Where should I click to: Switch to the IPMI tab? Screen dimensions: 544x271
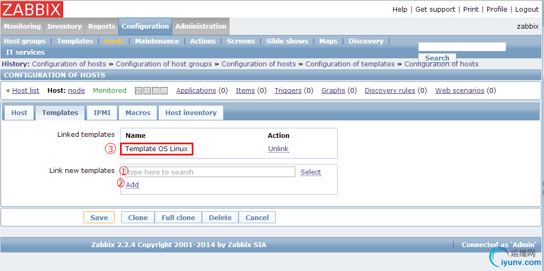point(102,112)
